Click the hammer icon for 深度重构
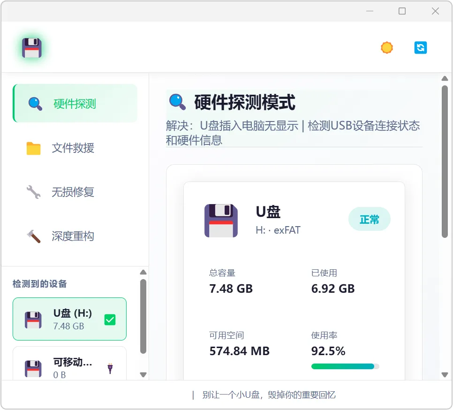 click(x=33, y=236)
